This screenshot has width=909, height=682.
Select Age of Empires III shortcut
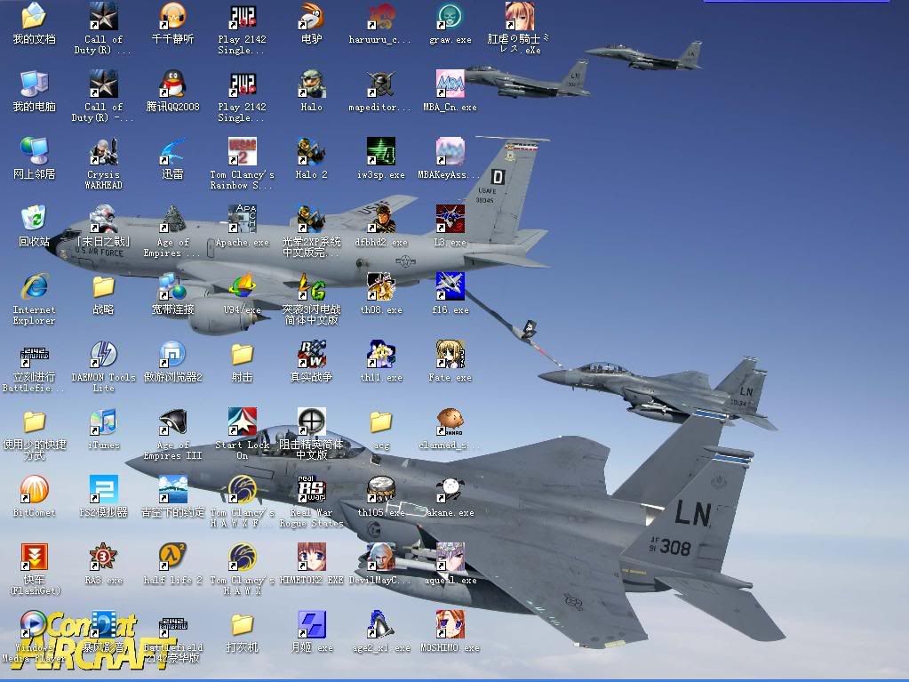point(172,421)
